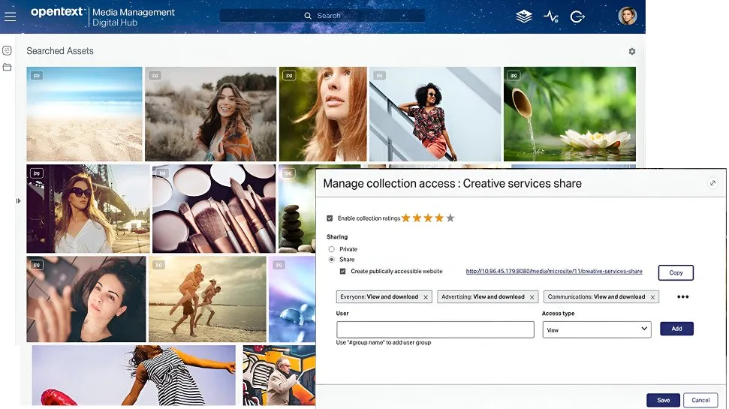The width and height of the screenshot is (729, 409).
Task: Set rating to the fifth star
Action: point(450,218)
